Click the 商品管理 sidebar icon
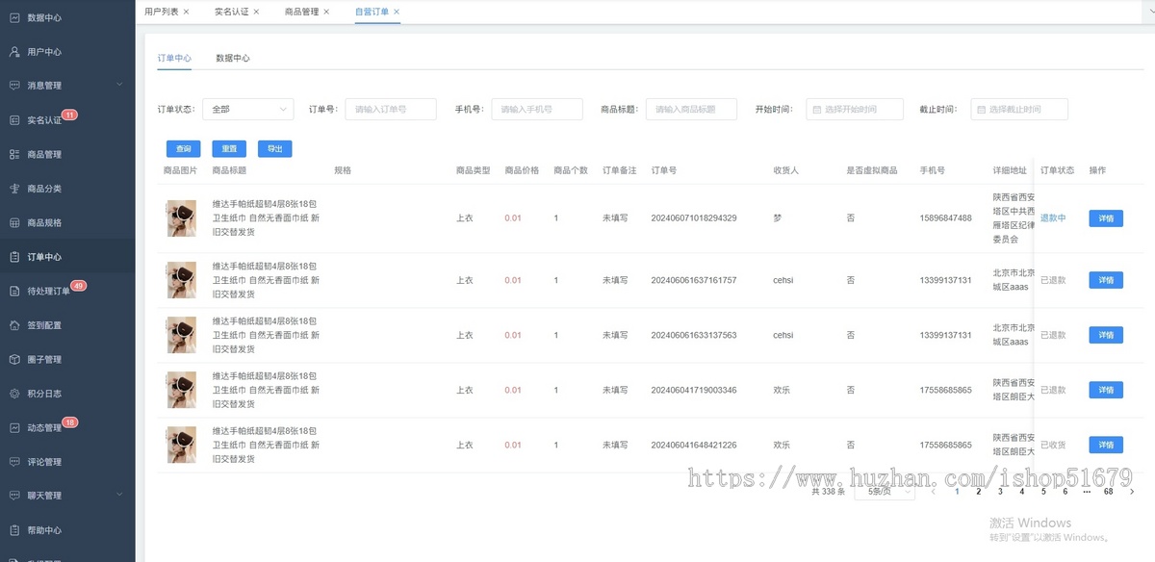 coord(14,154)
